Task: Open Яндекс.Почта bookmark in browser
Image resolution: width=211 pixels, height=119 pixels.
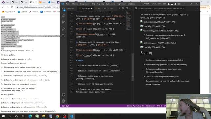Action: (x=9, y=12)
